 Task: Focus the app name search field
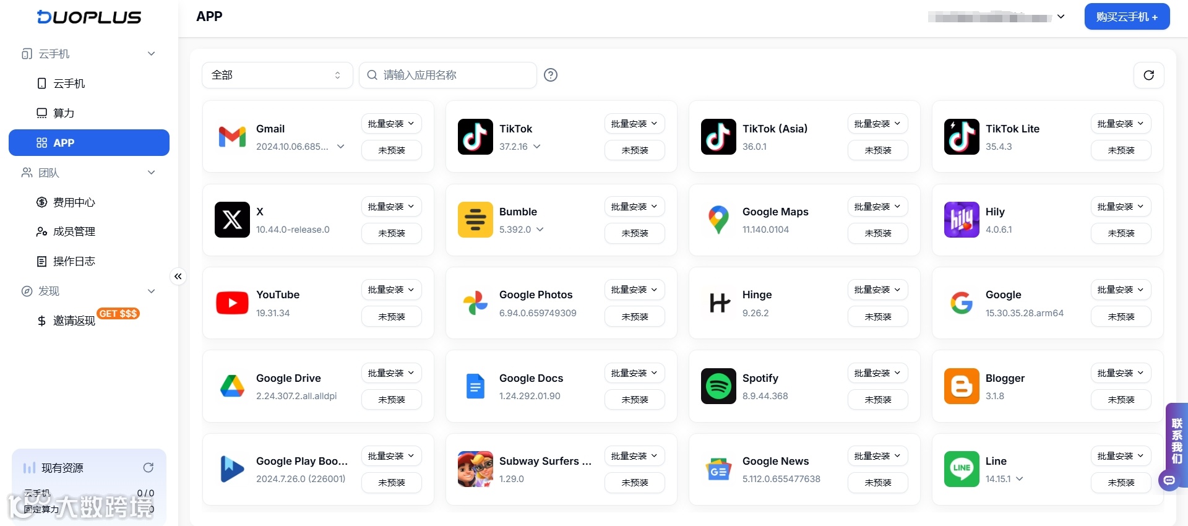[448, 75]
